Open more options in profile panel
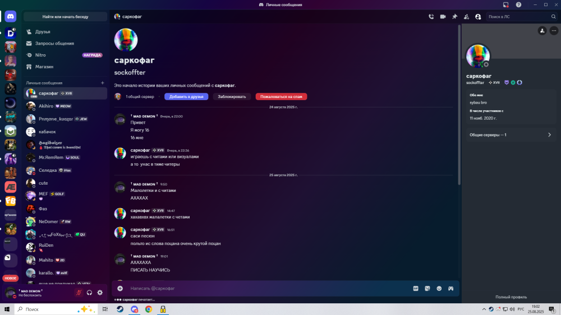The height and width of the screenshot is (315, 561). click(x=554, y=31)
